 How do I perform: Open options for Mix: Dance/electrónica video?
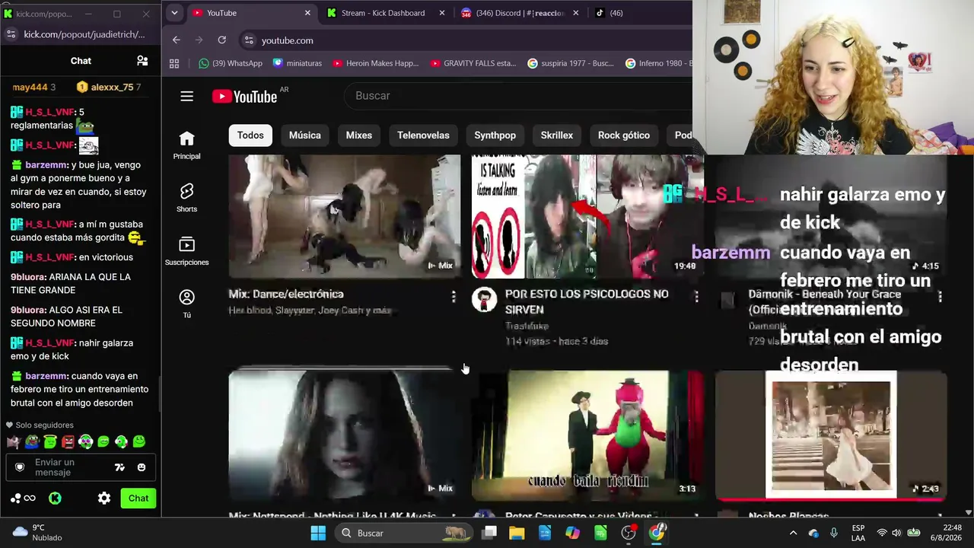[x=454, y=296]
